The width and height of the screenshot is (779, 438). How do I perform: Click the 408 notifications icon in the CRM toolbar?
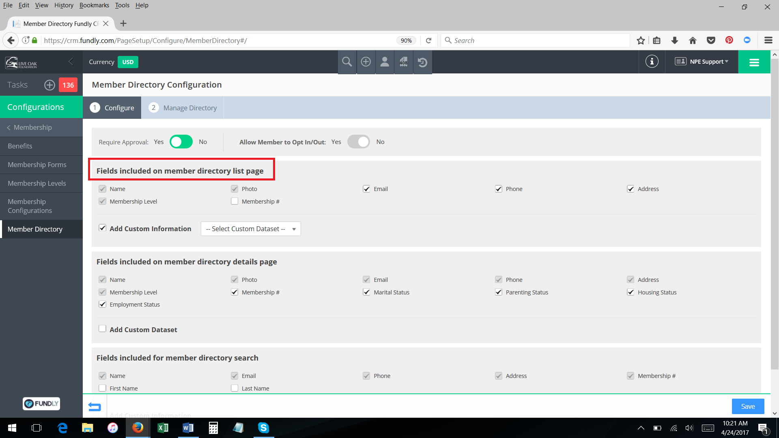404,62
